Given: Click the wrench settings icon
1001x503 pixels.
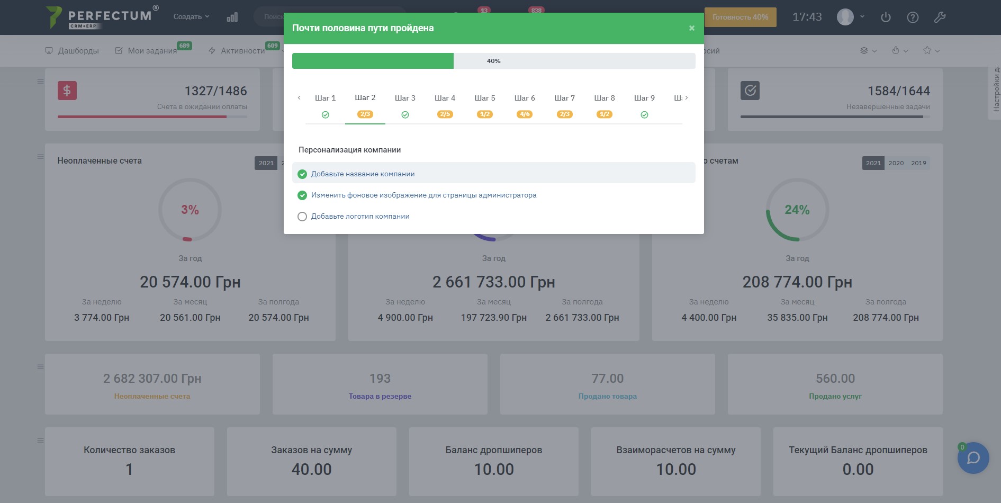Looking at the screenshot, I should point(940,17).
